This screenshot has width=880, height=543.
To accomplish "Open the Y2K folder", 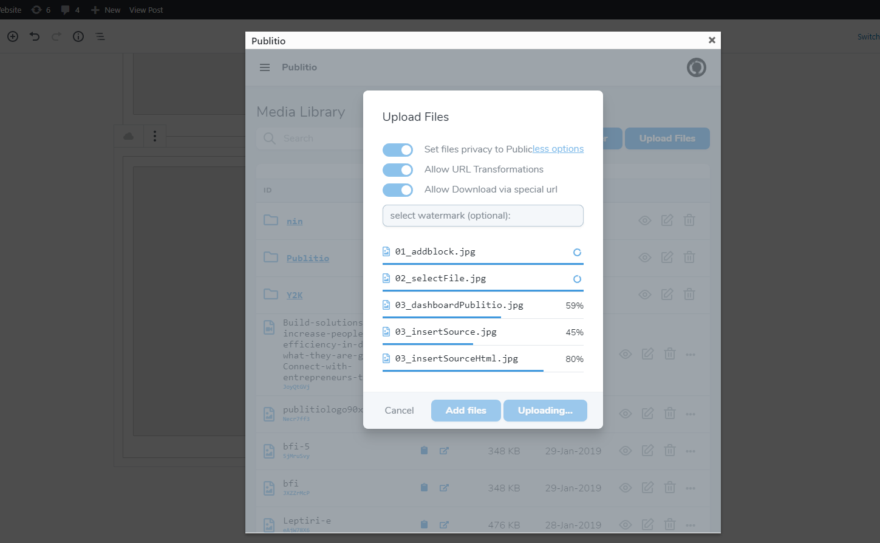I will tap(295, 295).
